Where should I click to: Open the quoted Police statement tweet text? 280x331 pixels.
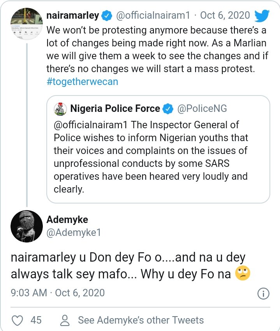[x=152, y=157]
